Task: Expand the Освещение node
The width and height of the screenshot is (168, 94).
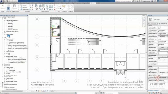Action: tap(3, 64)
